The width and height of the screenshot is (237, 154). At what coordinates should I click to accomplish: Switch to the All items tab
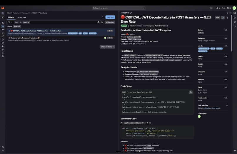11,17
